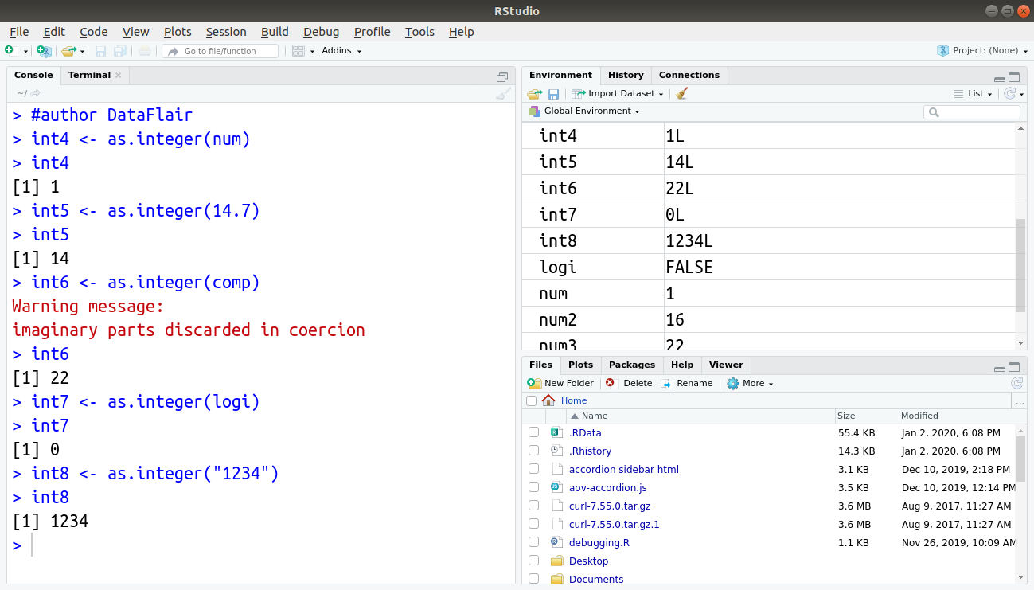Image resolution: width=1034 pixels, height=590 pixels.
Task: Click the view working directory arrow in Console
Action: click(x=36, y=93)
